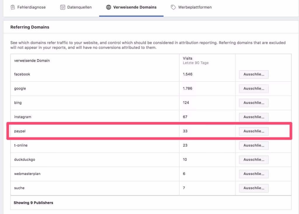299x214 pixels.
Task: Click the 23 visits value
Action: (x=185, y=145)
